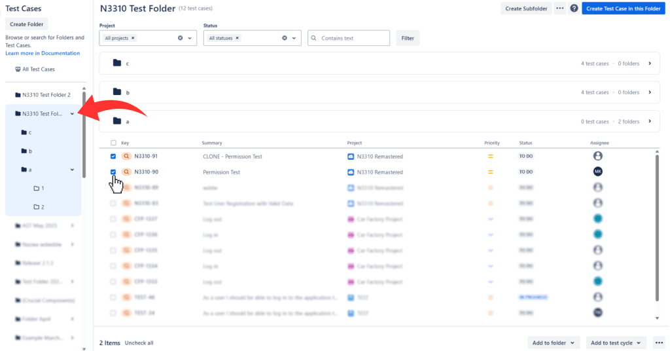This screenshot has width=670, height=351.
Task: Open the Project dropdown arrow
Action: click(190, 38)
